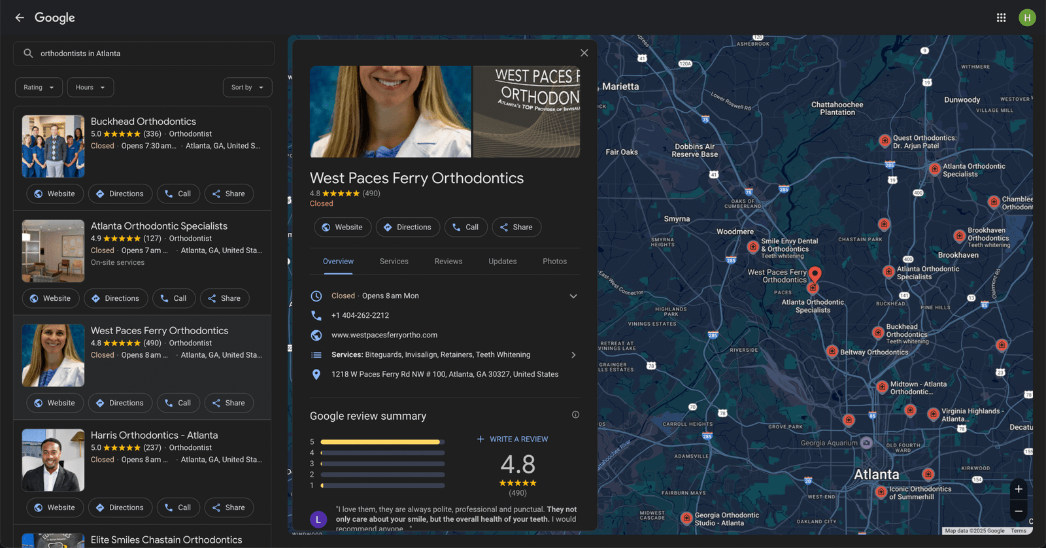This screenshot has height=548, width=1046.
Task: Get Directions from West Paces Ferry list row
Action: 120,403
